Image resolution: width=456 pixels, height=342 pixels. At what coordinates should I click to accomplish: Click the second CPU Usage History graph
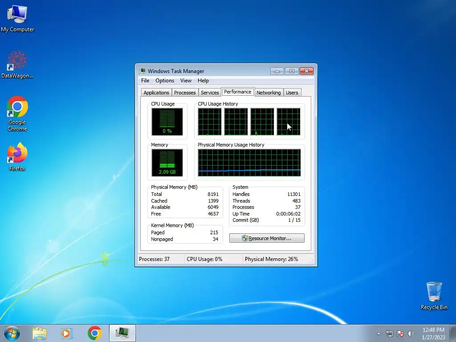pyautogui.click(x=236, y=122)
